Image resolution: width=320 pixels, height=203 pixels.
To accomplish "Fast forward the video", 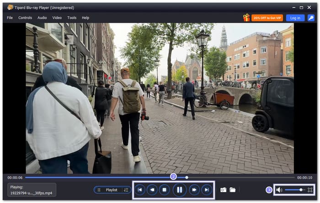I will point(194,190).
